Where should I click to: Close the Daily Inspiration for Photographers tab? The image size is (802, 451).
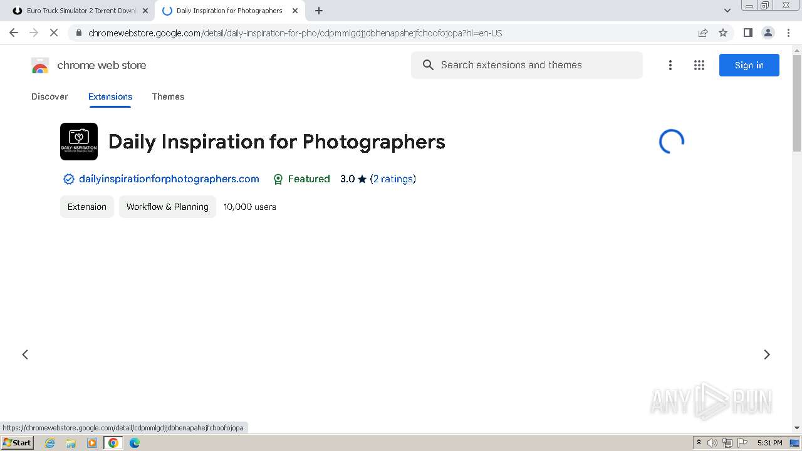pyautogui.click(x=295, y=11)
